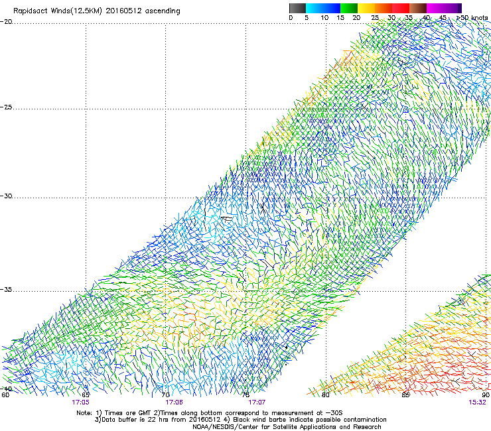Select the green 15-20 knots legend swatch
The height and width of the screenshot is (431, 491).
coord(349,8)
